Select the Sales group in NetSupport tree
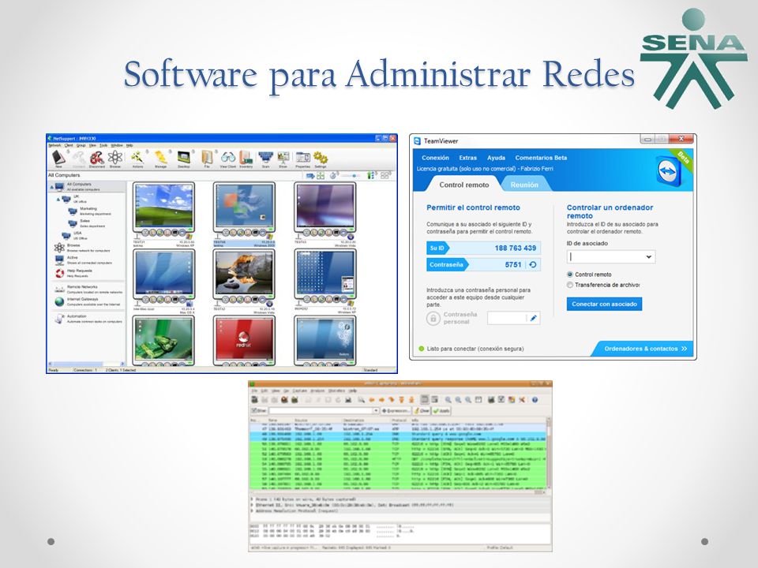Screen dimensions: 758x568 (86, 223)
